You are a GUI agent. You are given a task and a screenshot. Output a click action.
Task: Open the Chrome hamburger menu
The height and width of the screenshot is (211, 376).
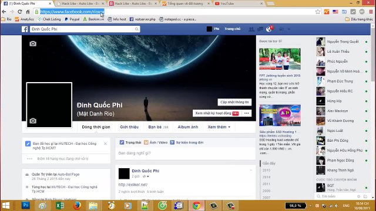371,12
